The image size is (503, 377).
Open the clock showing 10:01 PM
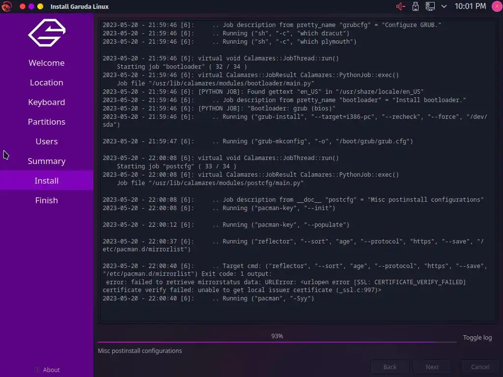click(x=470, y=6)
